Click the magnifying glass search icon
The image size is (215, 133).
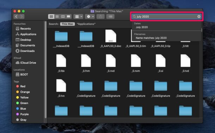coord(134,17)
